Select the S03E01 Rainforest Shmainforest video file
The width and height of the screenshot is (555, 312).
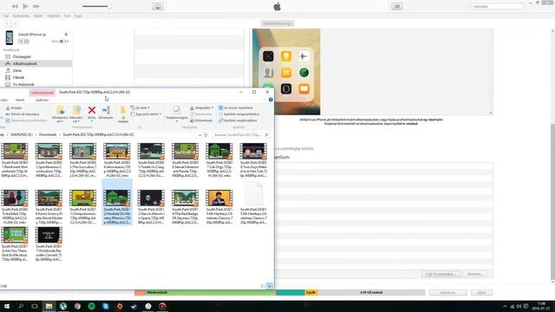15,160
